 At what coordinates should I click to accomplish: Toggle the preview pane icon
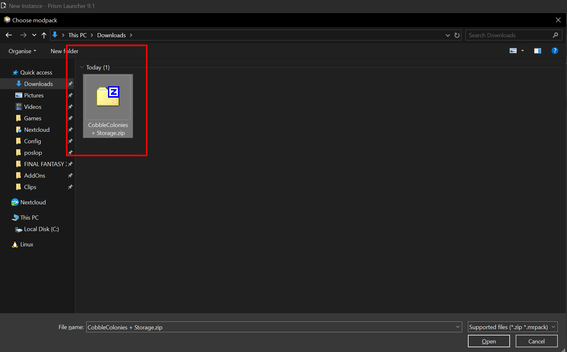pyautogui.click(x=537, y=51)
